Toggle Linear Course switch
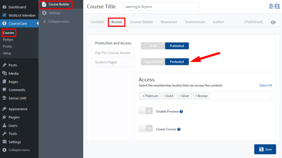 [x=146, y=128]
